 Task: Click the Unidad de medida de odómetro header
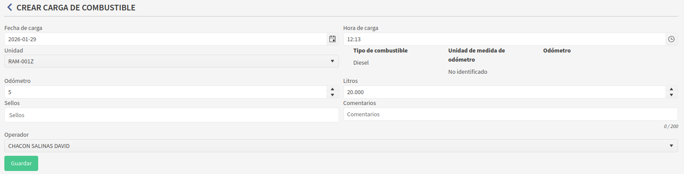[476, 55]
